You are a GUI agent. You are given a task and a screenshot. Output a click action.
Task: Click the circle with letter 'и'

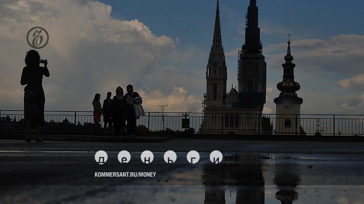[216, 157]
